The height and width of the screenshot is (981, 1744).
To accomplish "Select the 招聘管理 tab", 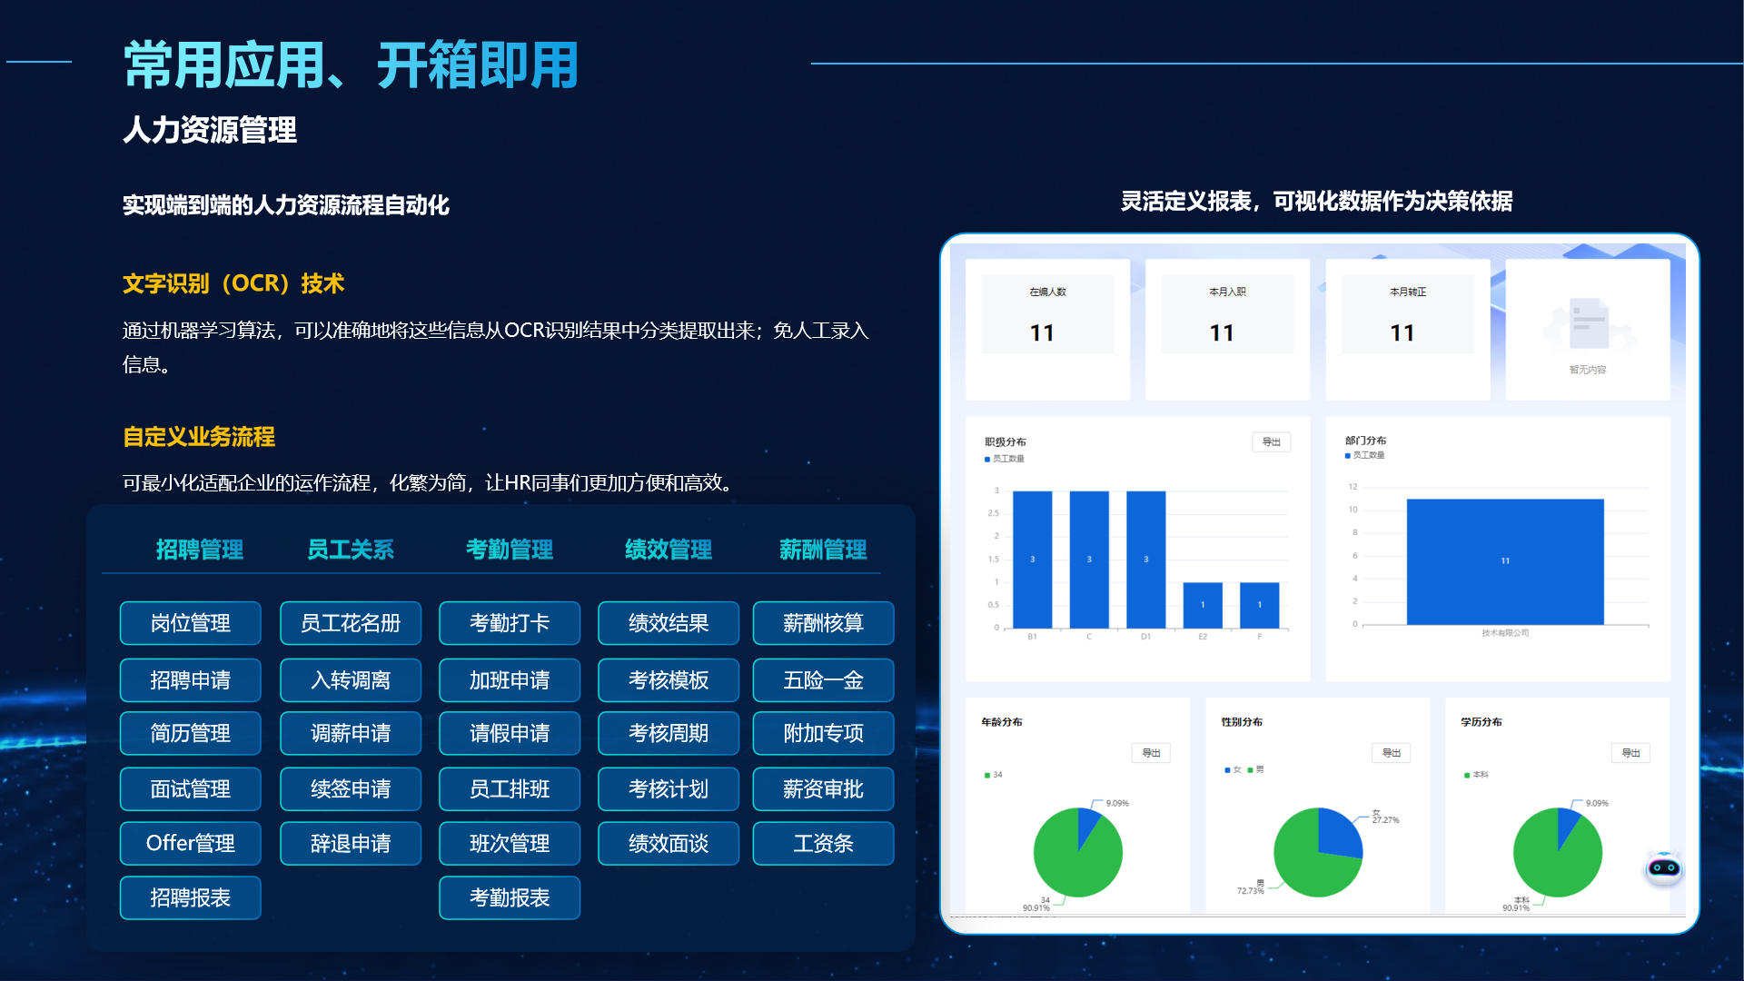I will click(200, 549).
